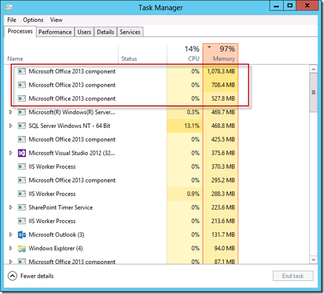Click icon of Microsoft(R) Windows(R) Server process
This screenshot has height=294, width=324.
[21, 112]
